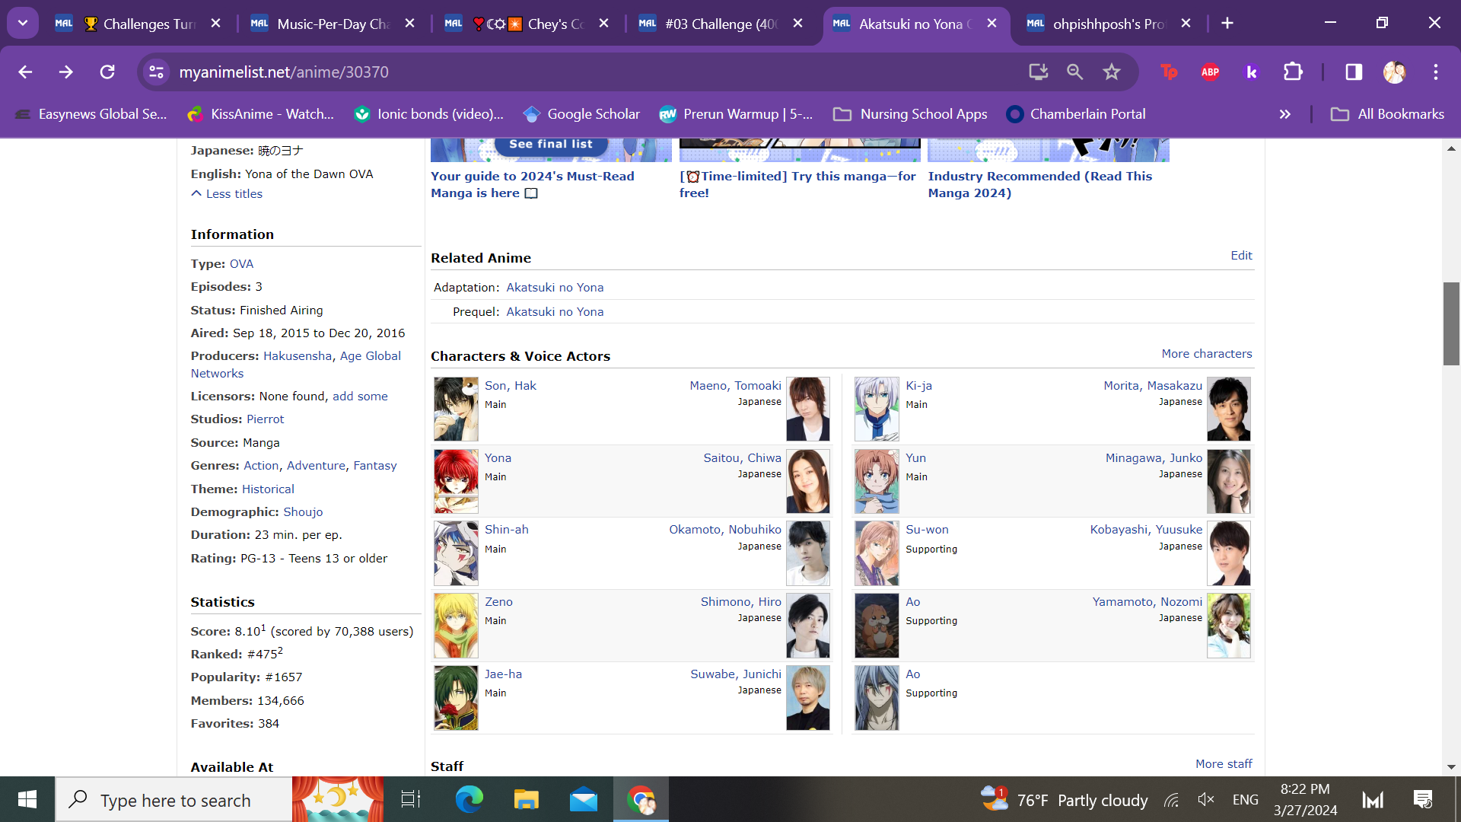Open the Hakusensha producer link
The width and height of the screenshot is (1461, 822).
(298, 356)
